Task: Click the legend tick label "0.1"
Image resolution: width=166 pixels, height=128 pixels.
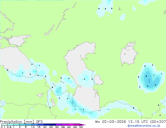Action: (x=3, y=127)
